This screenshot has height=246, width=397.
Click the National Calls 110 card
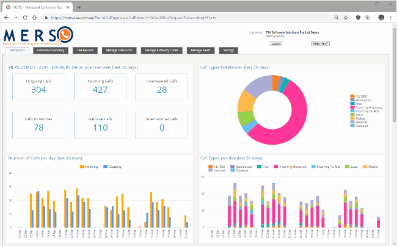100,125
